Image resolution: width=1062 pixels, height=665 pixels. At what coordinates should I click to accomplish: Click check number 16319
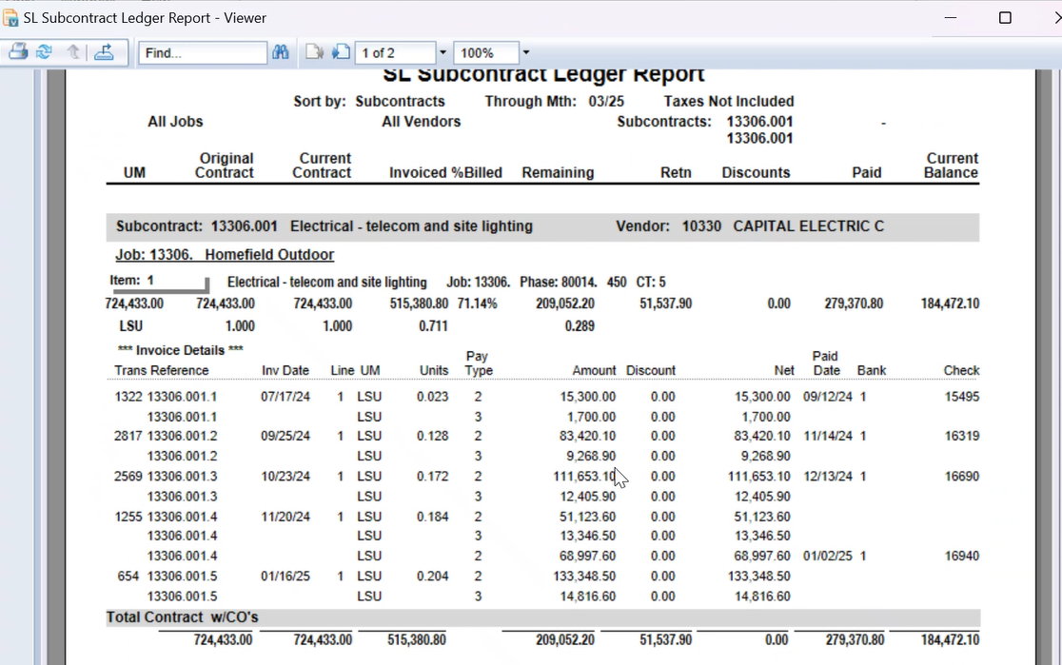coord(962,436)
